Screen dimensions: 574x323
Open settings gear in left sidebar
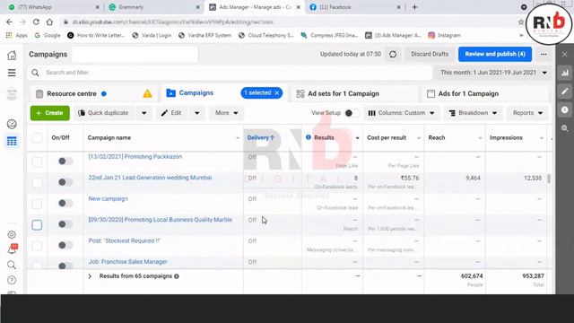pos(12,234)
